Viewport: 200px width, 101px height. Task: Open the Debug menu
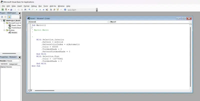pos(34,6)
